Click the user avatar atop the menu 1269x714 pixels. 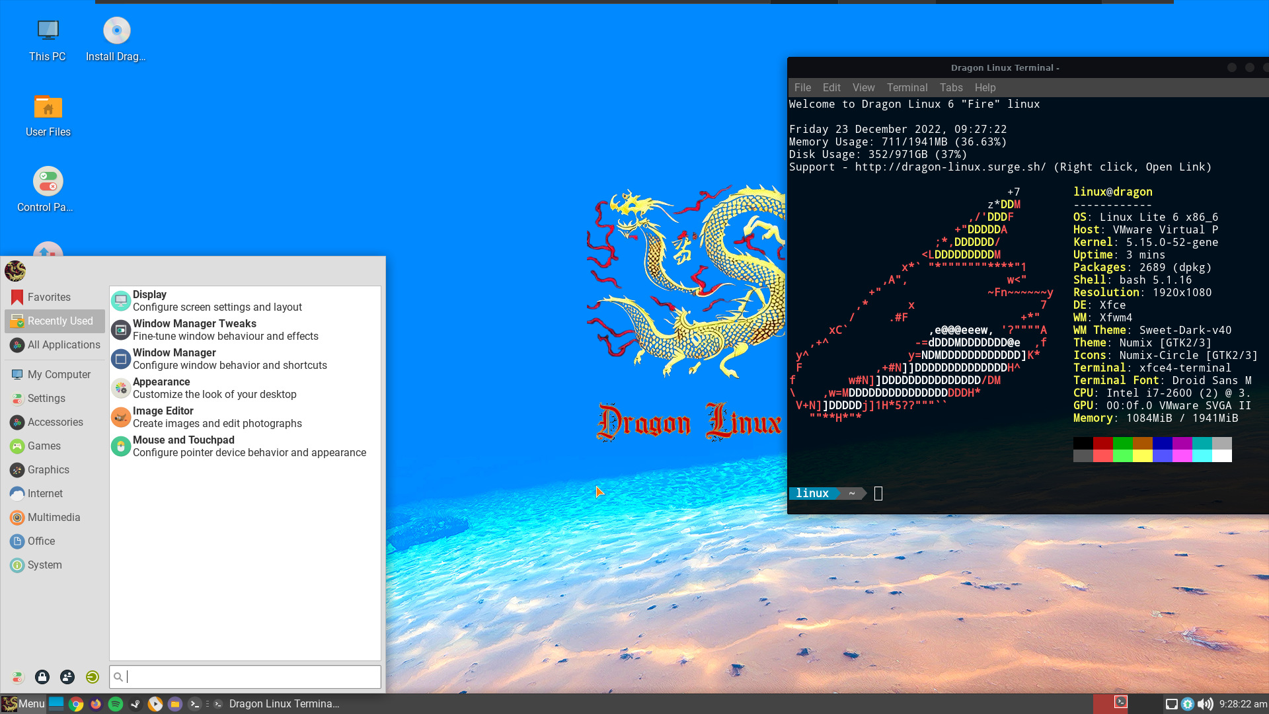15,271
